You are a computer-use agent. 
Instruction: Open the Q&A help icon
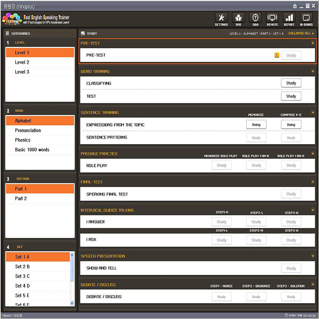point(255,20)
